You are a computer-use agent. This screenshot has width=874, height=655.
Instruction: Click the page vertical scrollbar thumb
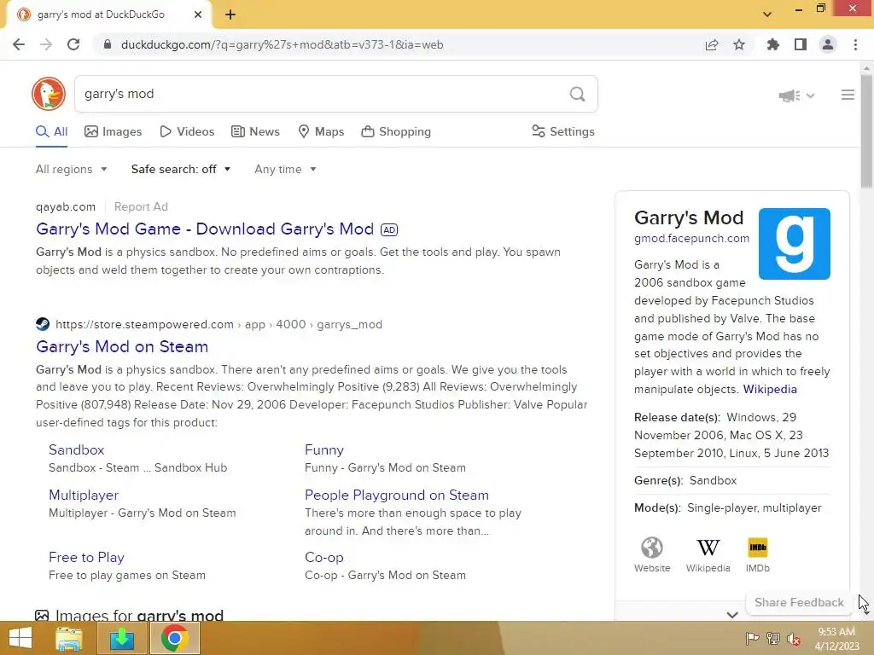pos(866,130)
